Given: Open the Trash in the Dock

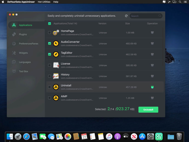Looking at the screenshot, I should coord(179,136).
